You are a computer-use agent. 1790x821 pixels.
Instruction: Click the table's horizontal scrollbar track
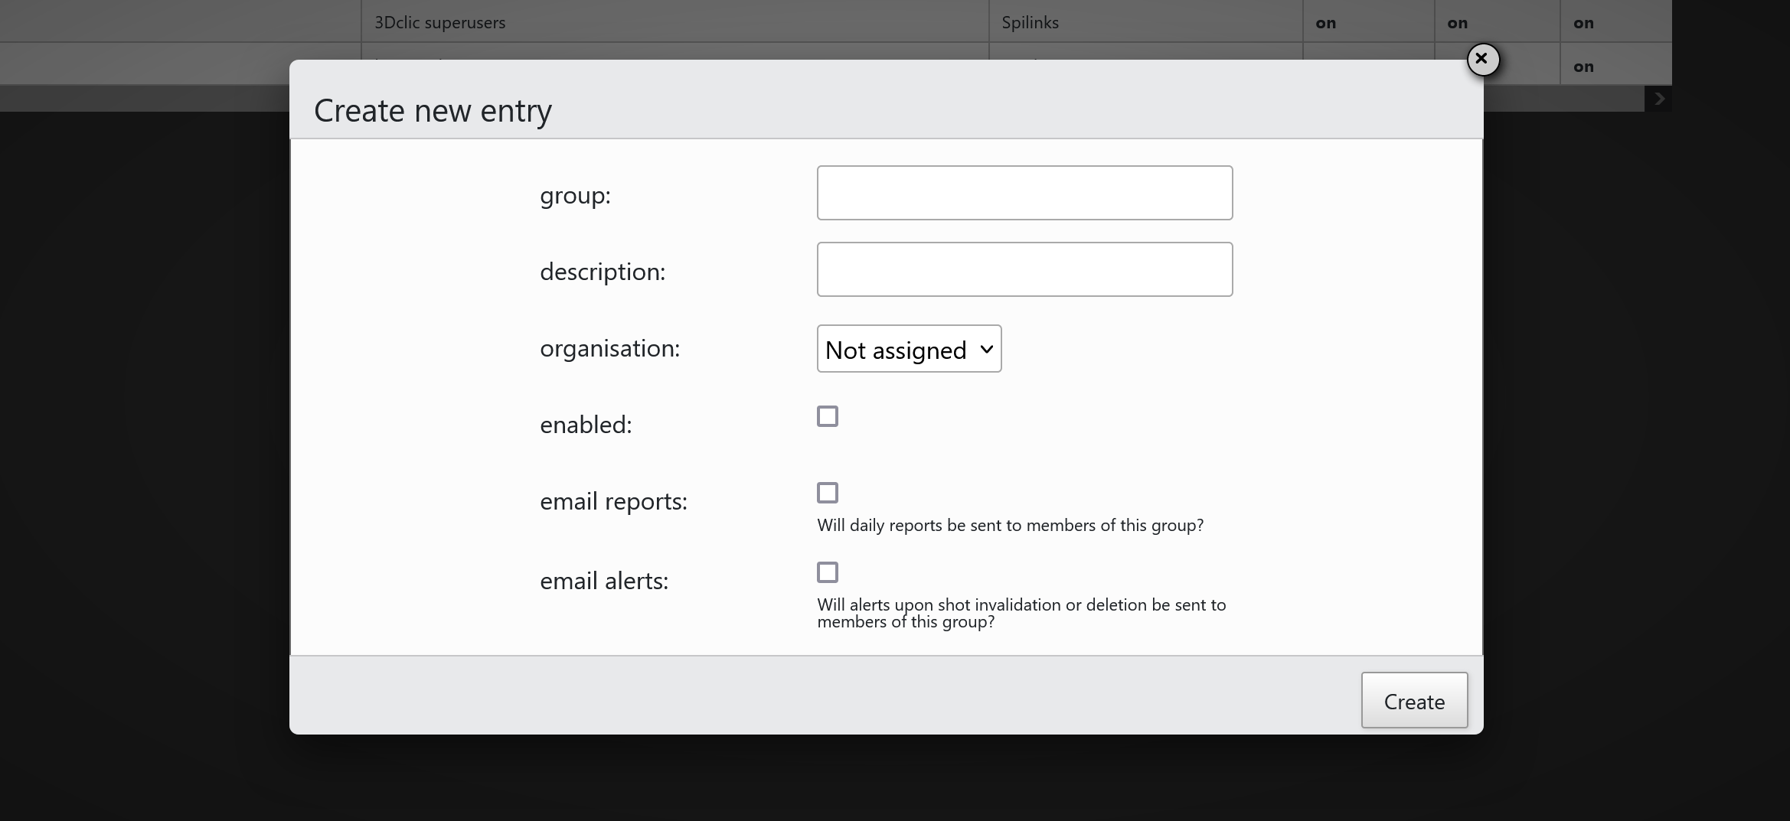(x=1562, y=99)
